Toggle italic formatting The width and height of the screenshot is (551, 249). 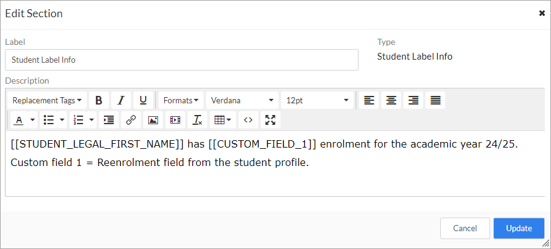pyautogui.click(x=121, y=100)
